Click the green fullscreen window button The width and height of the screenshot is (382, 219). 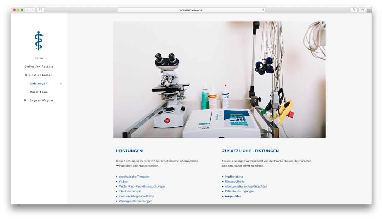point(22,10)
